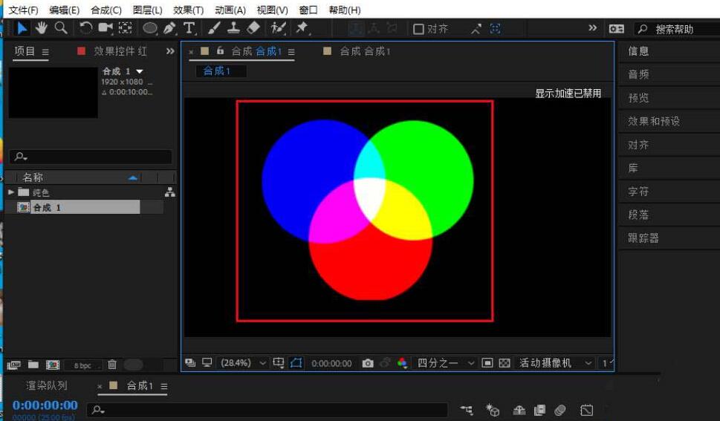This screenshot has width=720, height=421.
Task: Open the 效果(T) menu
Action: pos(188,10)
